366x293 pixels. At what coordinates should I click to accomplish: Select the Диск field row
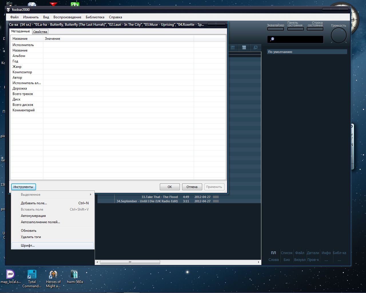(x=118, y=99)
